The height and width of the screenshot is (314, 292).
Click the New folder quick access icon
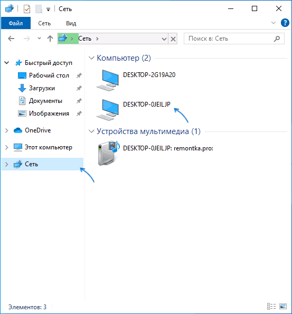click(39, 9)
